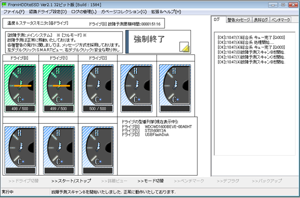Click the FromHDDtoSSD title bar app icon

pos(4,4)
